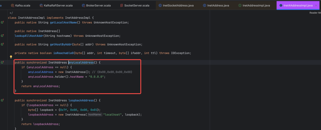This screenshot has width=321, height=130.
Task: Click the hostName: parameter hint
Action: click(95, 115)
